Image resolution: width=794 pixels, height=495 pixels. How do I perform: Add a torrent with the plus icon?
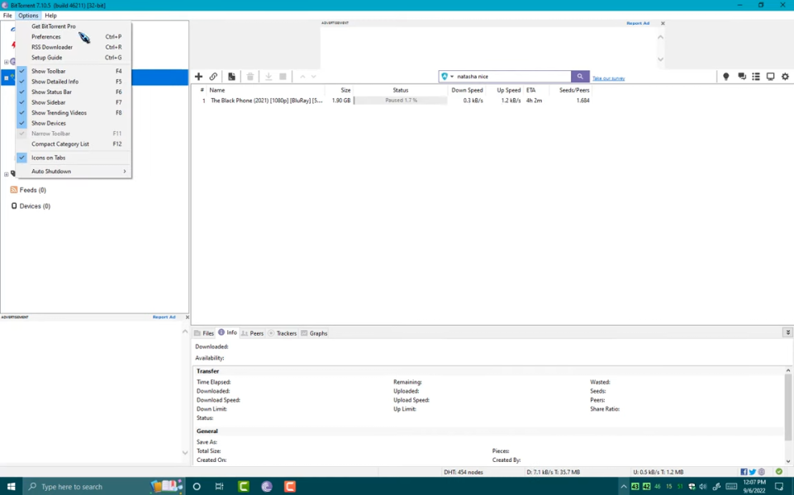tap(198, 77)
